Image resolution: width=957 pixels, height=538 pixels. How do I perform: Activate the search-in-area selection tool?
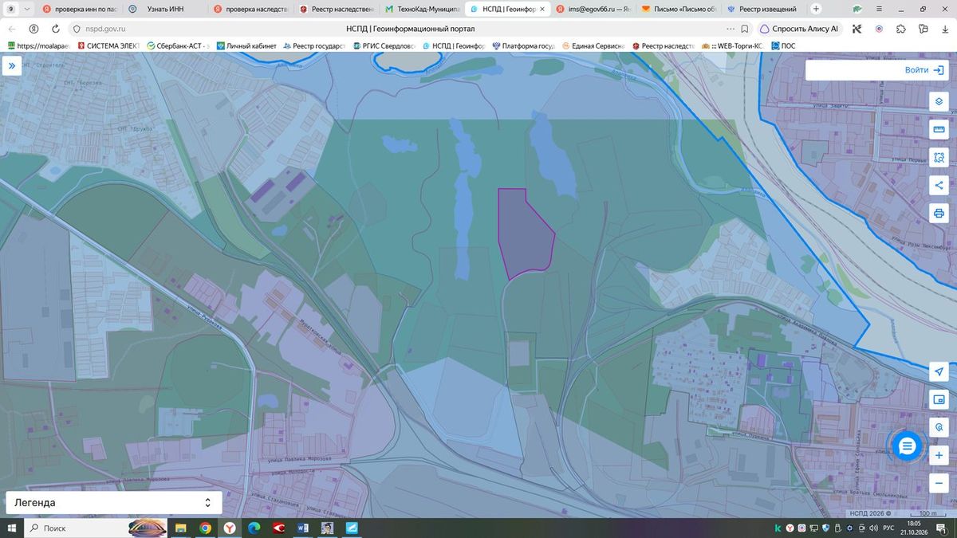pos(939,158)
